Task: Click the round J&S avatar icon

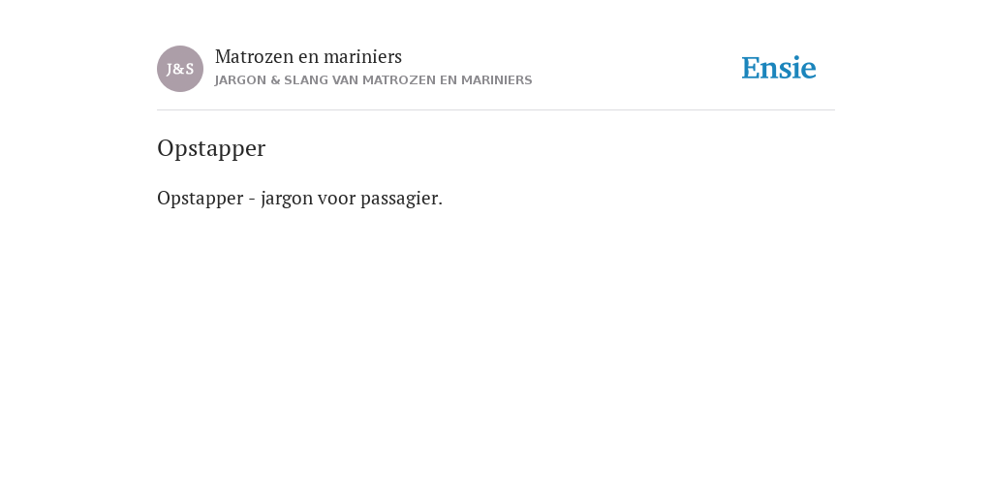Action: pyautogui.click(x=180, y=69)
